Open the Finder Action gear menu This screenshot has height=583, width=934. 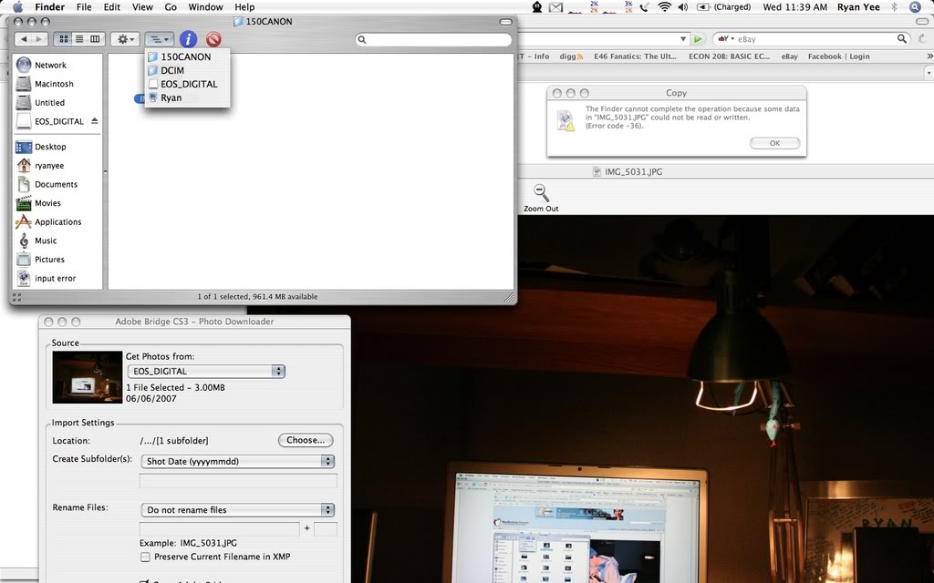pos(125,39)
